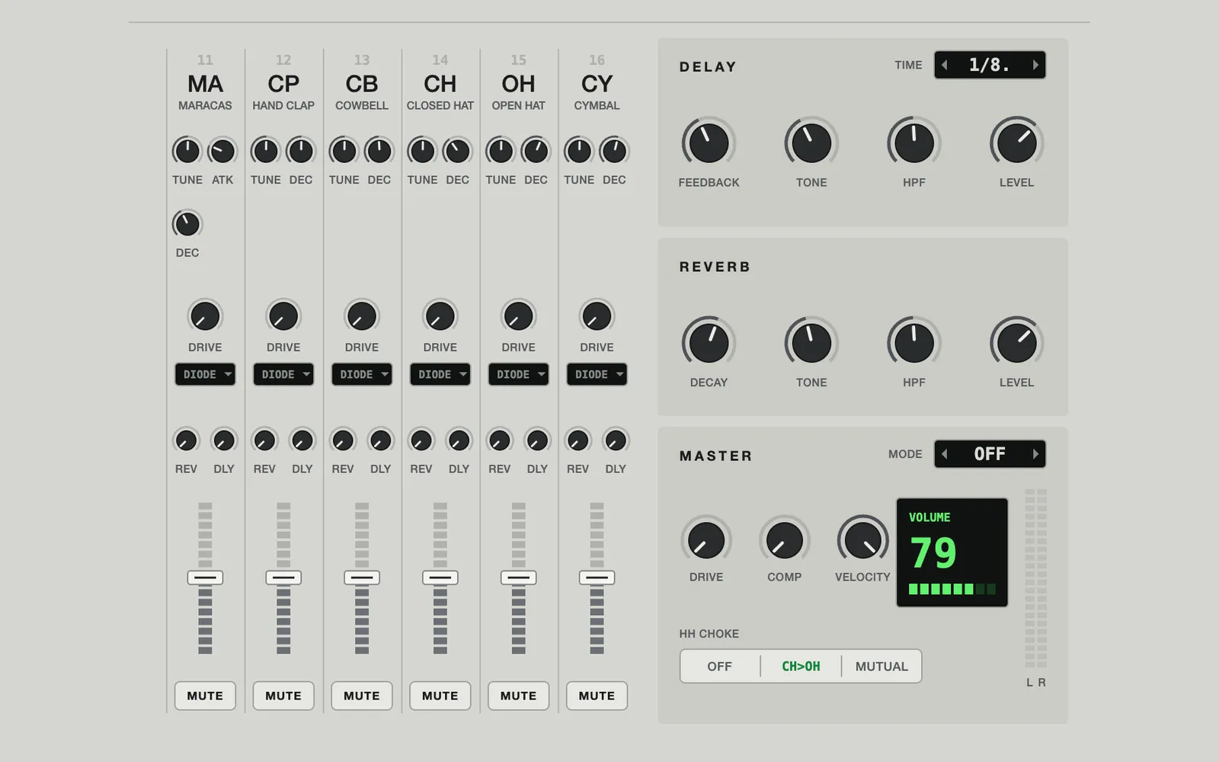Click the Master DRIVE knob
Image resolution: width=1219 pixels, height=762 pixels.
click(x=706, y=540)
